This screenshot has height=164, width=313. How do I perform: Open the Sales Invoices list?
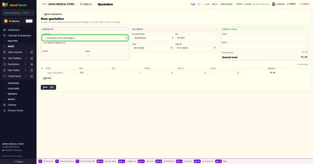click(x=15, y=52)
